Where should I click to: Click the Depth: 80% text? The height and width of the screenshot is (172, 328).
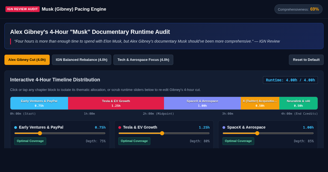200,141
